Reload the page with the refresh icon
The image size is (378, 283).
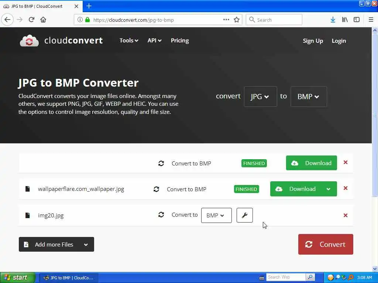[31, 20]
